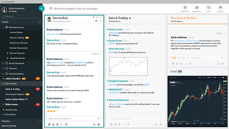Open the Community icon
The width and height of the screenshot is (229, 129).
click(x=197, y=7)
